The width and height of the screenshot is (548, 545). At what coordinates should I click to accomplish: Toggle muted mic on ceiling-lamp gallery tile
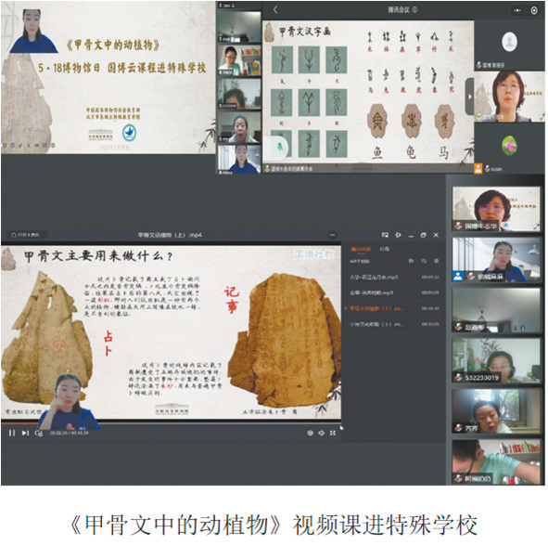(x=458, y=328)
